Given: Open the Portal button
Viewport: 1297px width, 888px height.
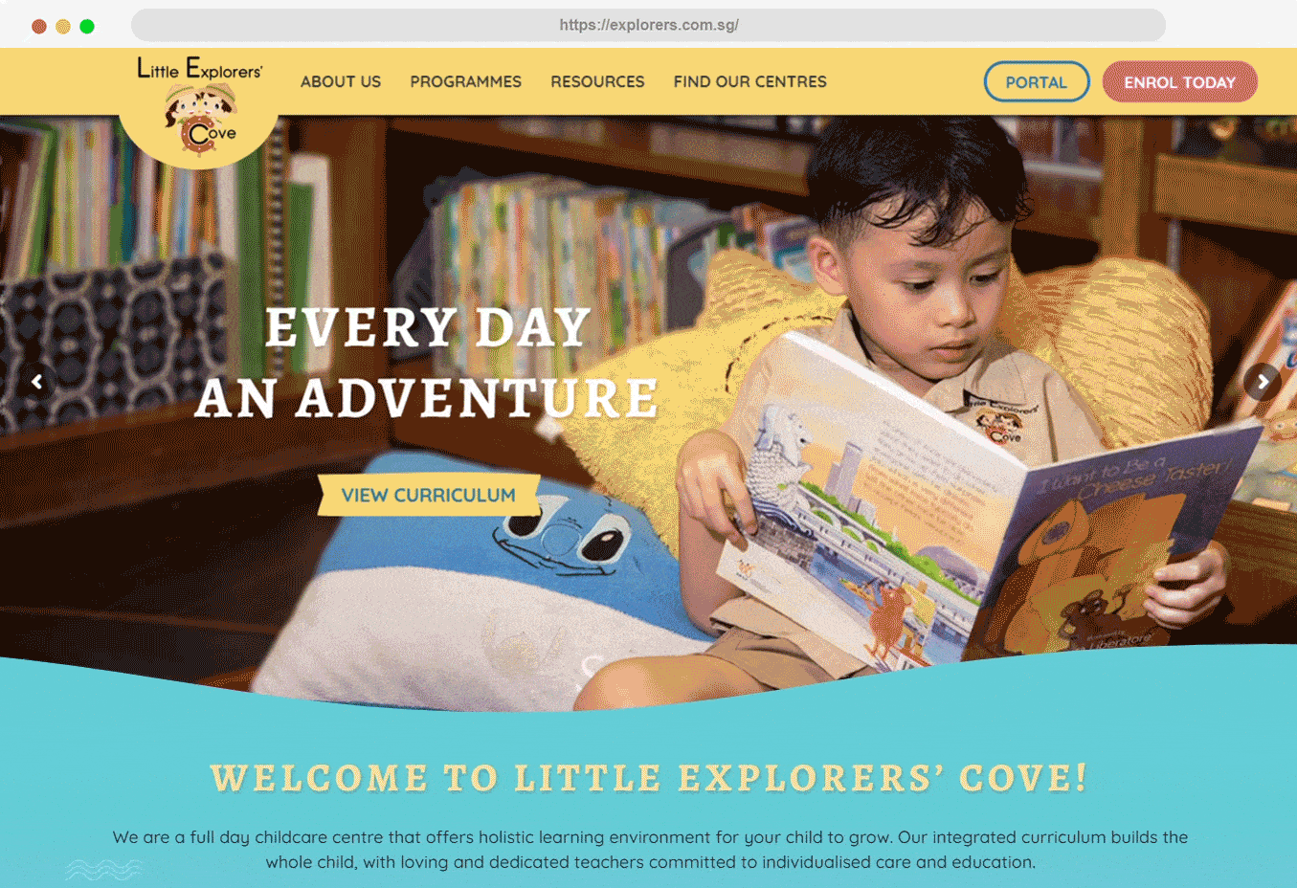Looking at the screenshot, I should coord(1037,82).
